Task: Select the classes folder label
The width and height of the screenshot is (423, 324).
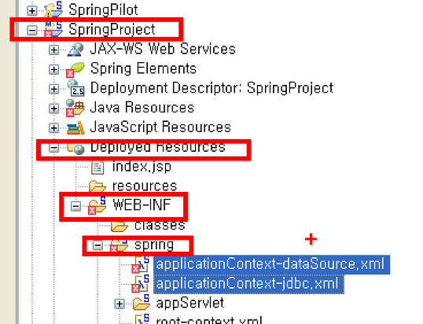Action: [x=160, y=226]
